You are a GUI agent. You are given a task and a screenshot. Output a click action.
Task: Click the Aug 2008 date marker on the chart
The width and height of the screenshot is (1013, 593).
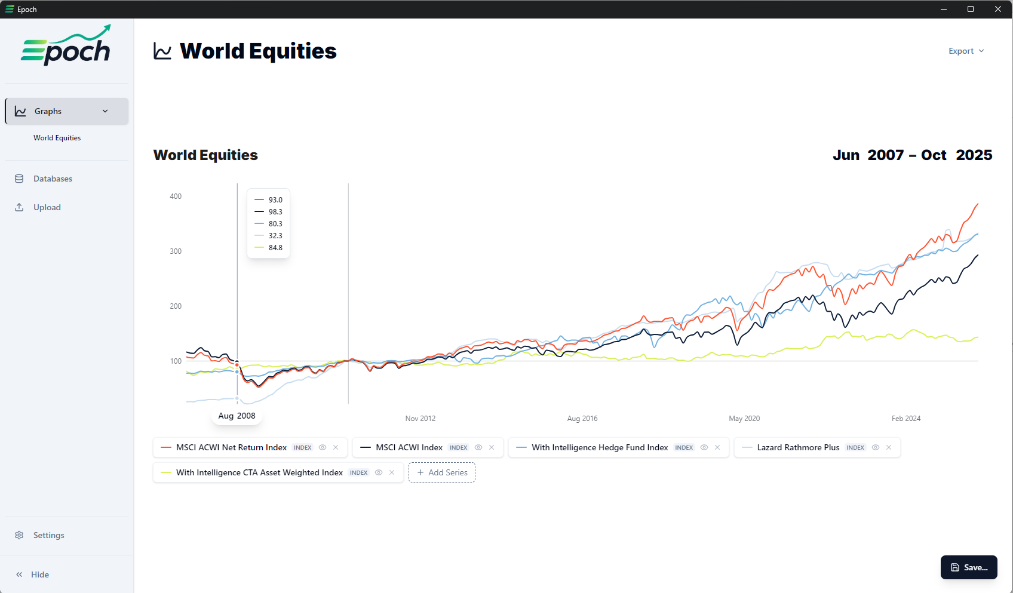[237, 416]
